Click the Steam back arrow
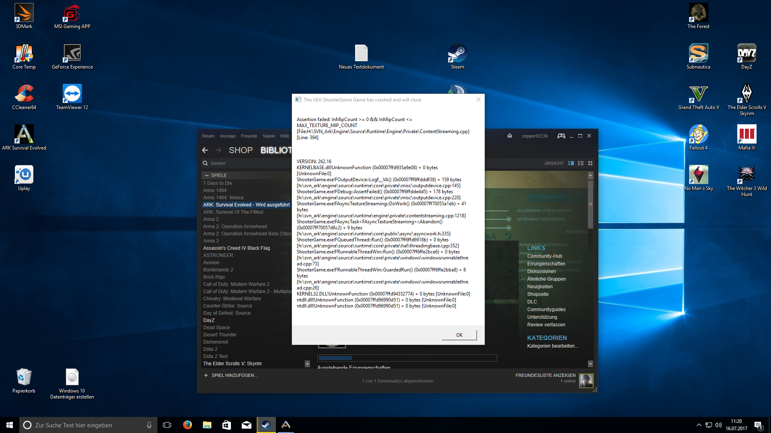Viewport: 771px width, 433px height. [x=205, y=150]
